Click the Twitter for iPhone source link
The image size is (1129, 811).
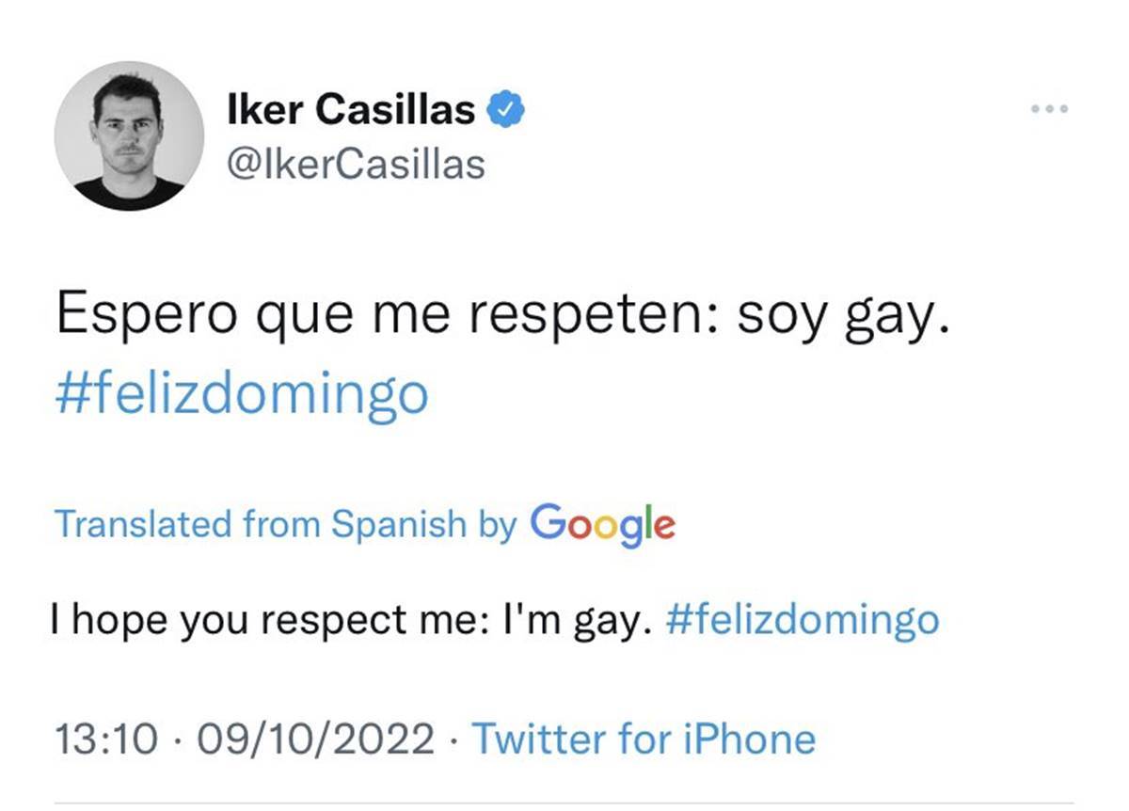(644, 739)
